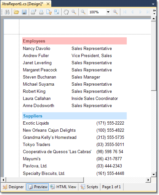The height and width of the screenshot is (195, 159).
Task: Click the Quick Print icon
Action: coord(41,12)
